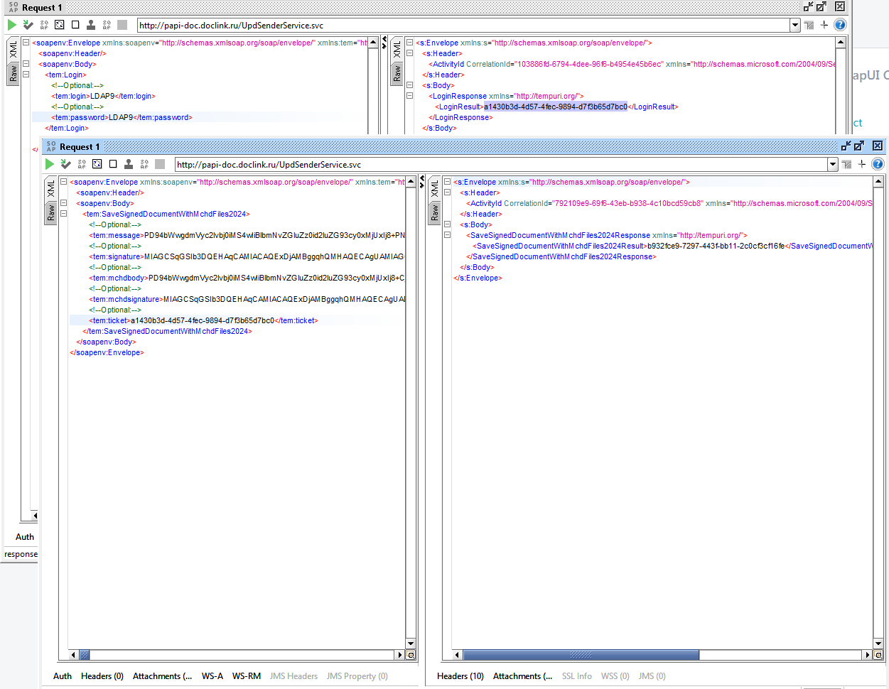Collapse the s:Body node in SaveSignedDocument response
Image resolution: width=889 pixels, height=689 pixels.
point(447,224)
